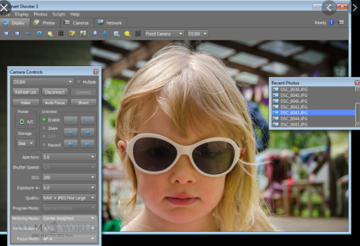Click the Recent Photos scroll down arrow
360x246 pixels.
tap(357, 125)
